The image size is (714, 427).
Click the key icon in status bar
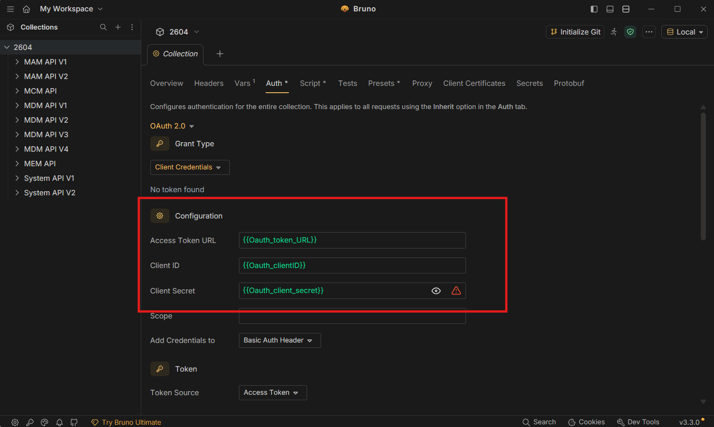coord(30,422)
